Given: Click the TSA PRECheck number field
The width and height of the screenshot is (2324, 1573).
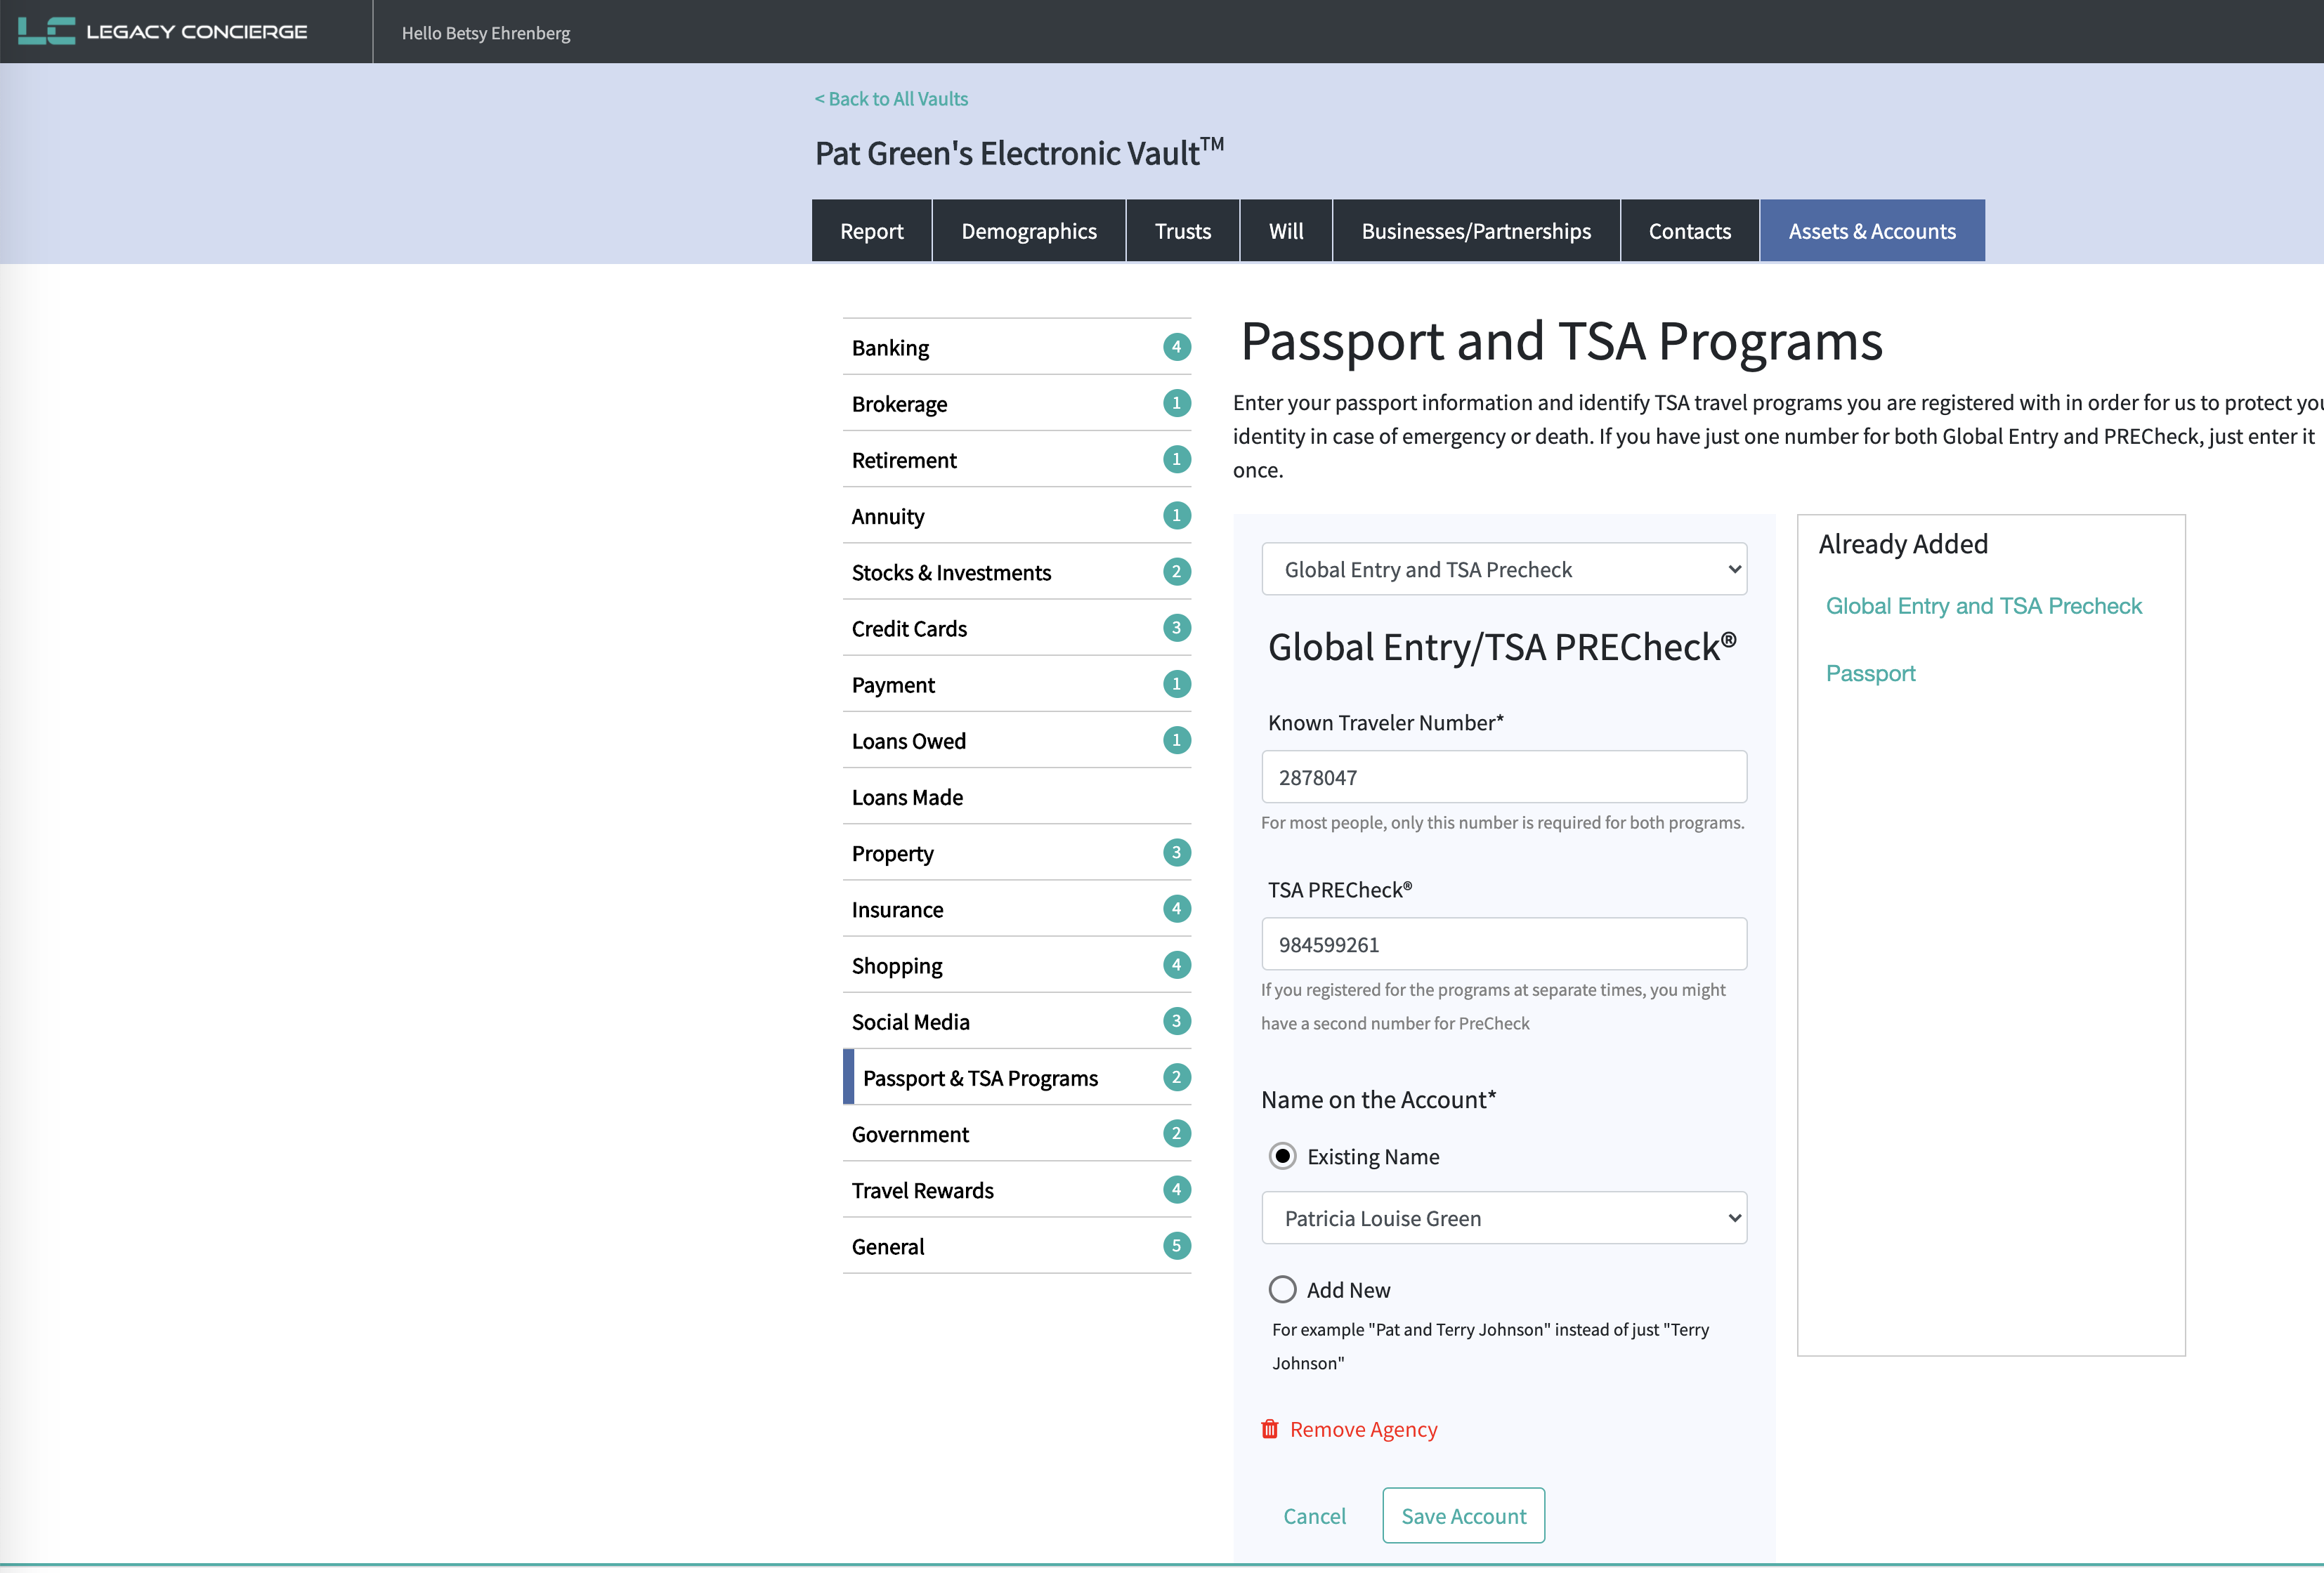Looking at the screenshot, I should click(1503, 945).
